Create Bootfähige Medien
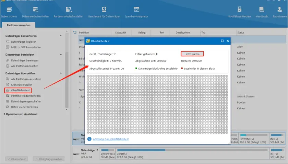The image size is (288, 164). pyautogui.click(x=239, y=12)
